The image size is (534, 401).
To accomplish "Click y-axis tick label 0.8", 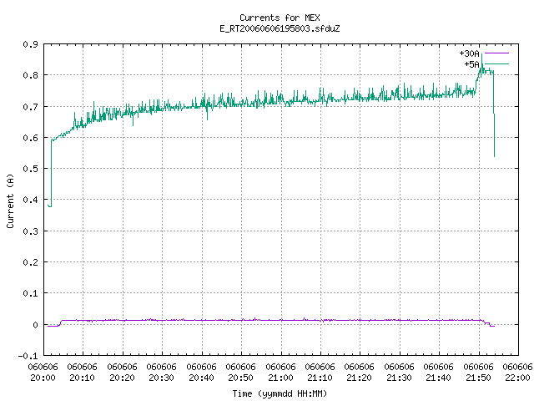I will click(x=30, y=75).
